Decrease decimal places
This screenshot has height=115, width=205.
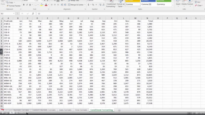103,5
